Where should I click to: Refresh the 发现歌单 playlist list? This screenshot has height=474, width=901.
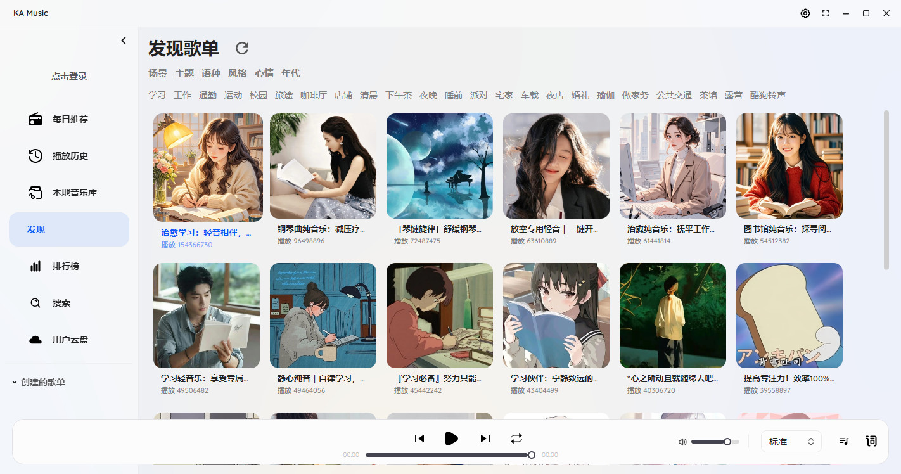click(242, 48)
